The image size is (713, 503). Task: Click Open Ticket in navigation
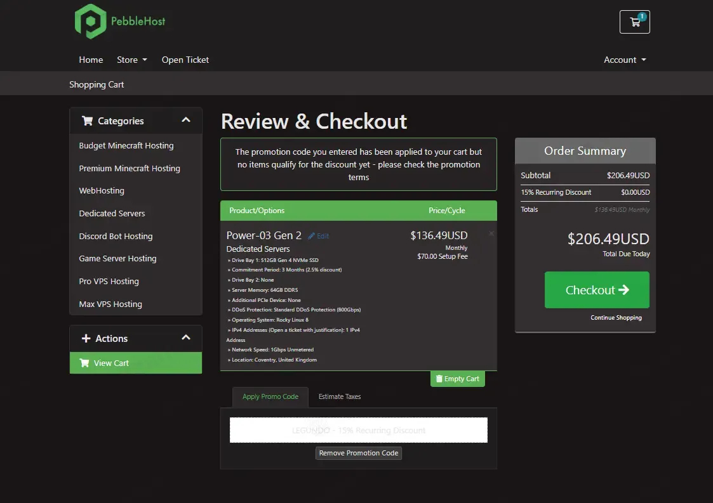tap(185, 60)
